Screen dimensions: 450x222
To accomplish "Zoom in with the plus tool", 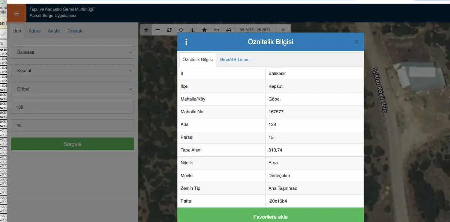I will click(146, 30).
